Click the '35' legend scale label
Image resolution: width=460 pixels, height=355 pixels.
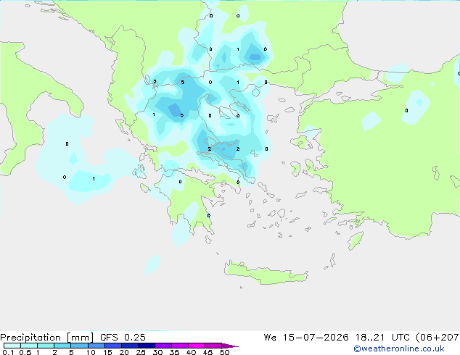(174, 352)
